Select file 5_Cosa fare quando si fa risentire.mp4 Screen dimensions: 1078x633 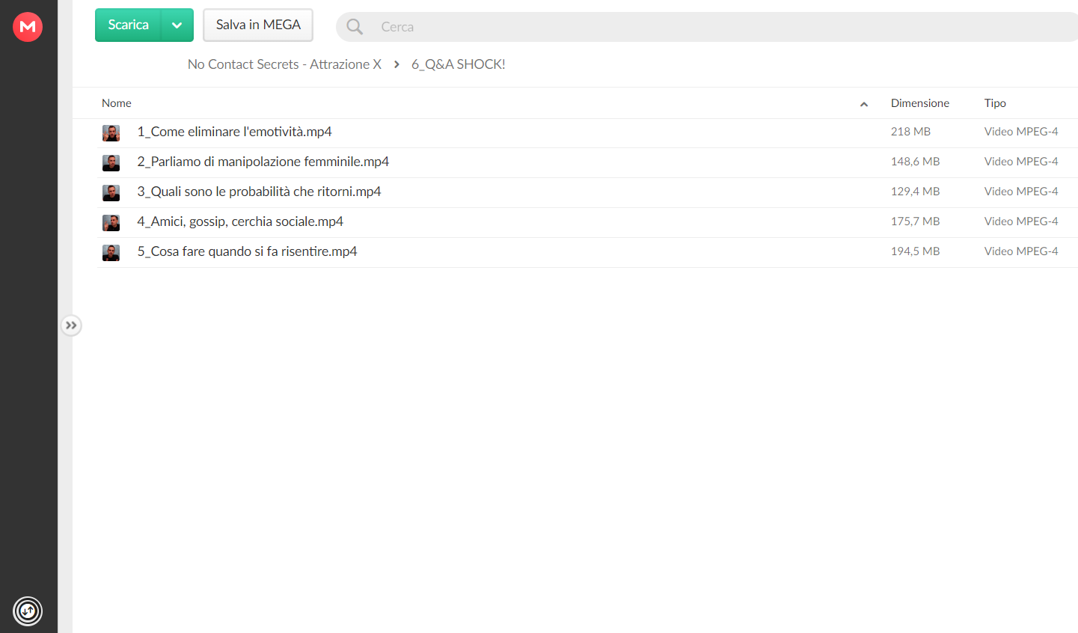[x=247, y=251]
